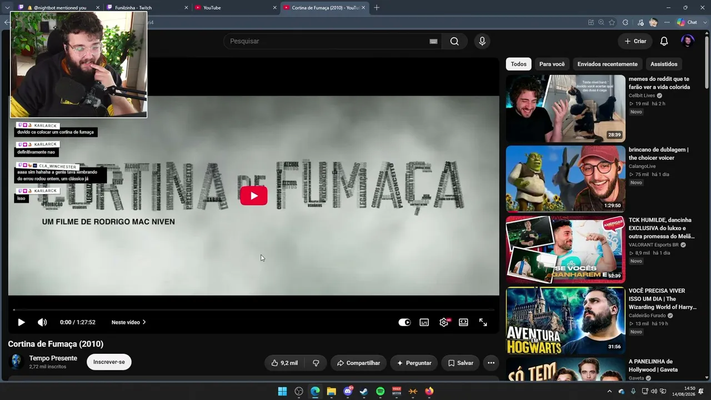Show hidden tray icons with the chevron
This screenshot has height=400, width=711.
[x=609, y=391]
